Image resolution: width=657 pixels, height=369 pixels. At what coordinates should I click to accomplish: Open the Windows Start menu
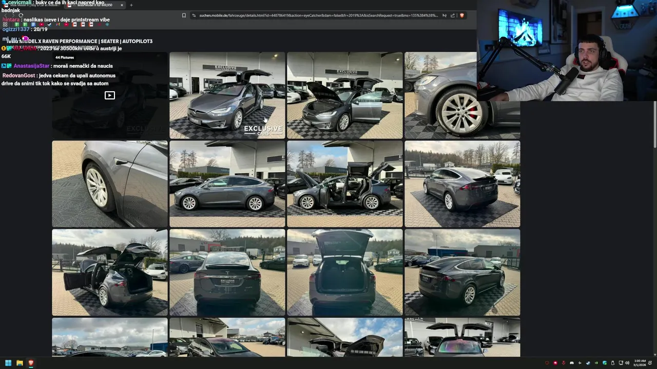[x=8, y=363]
